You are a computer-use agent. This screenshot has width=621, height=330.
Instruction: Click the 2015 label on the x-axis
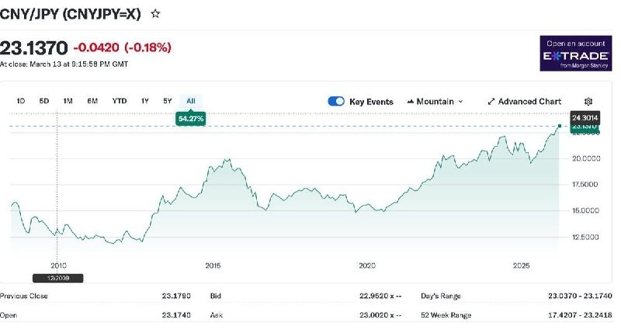tap(213, 266)
